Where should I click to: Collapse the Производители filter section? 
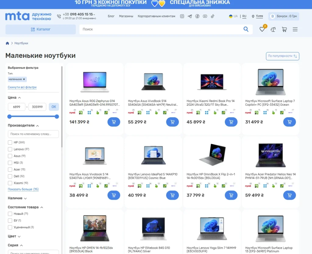click(37, 126)
